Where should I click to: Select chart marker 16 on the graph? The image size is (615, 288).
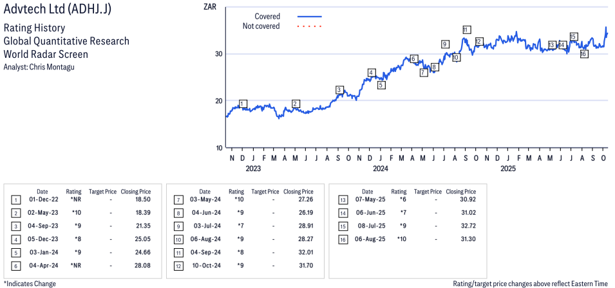pyautogui.click(x=583, y=54)
